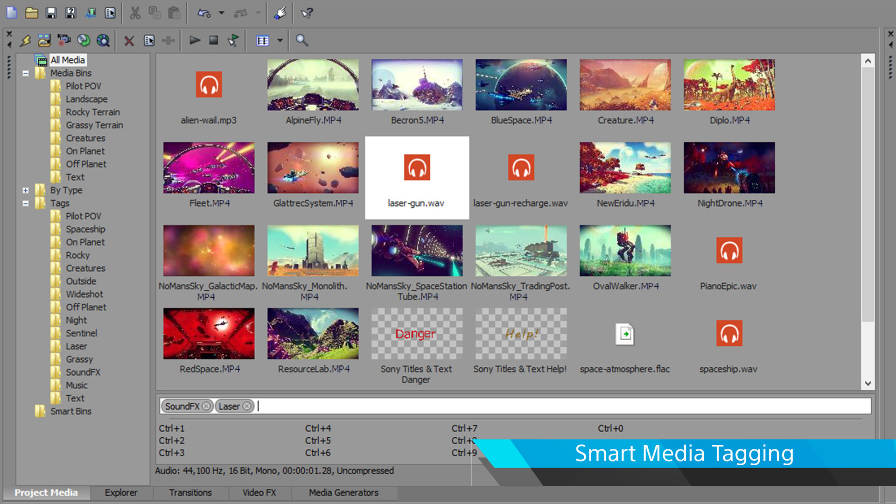Toggle Auto Preview for selected media
This screenshot has height=504, width=896.
233,41
